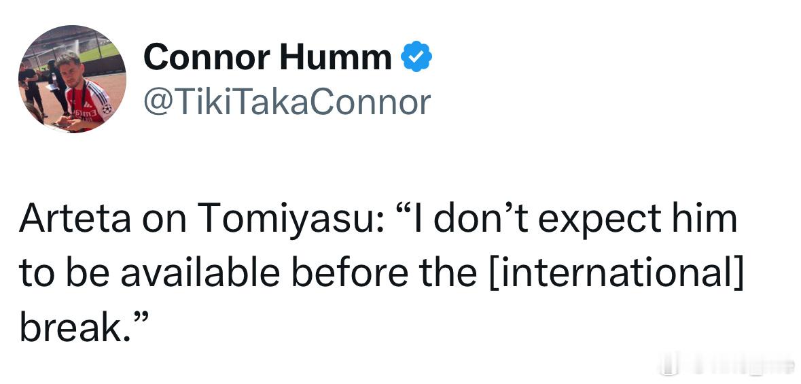This screenshot has width=801, height=384.
Task: Click the people in black in the avatar
Action: pyautogui.click(x=43, y=87)
